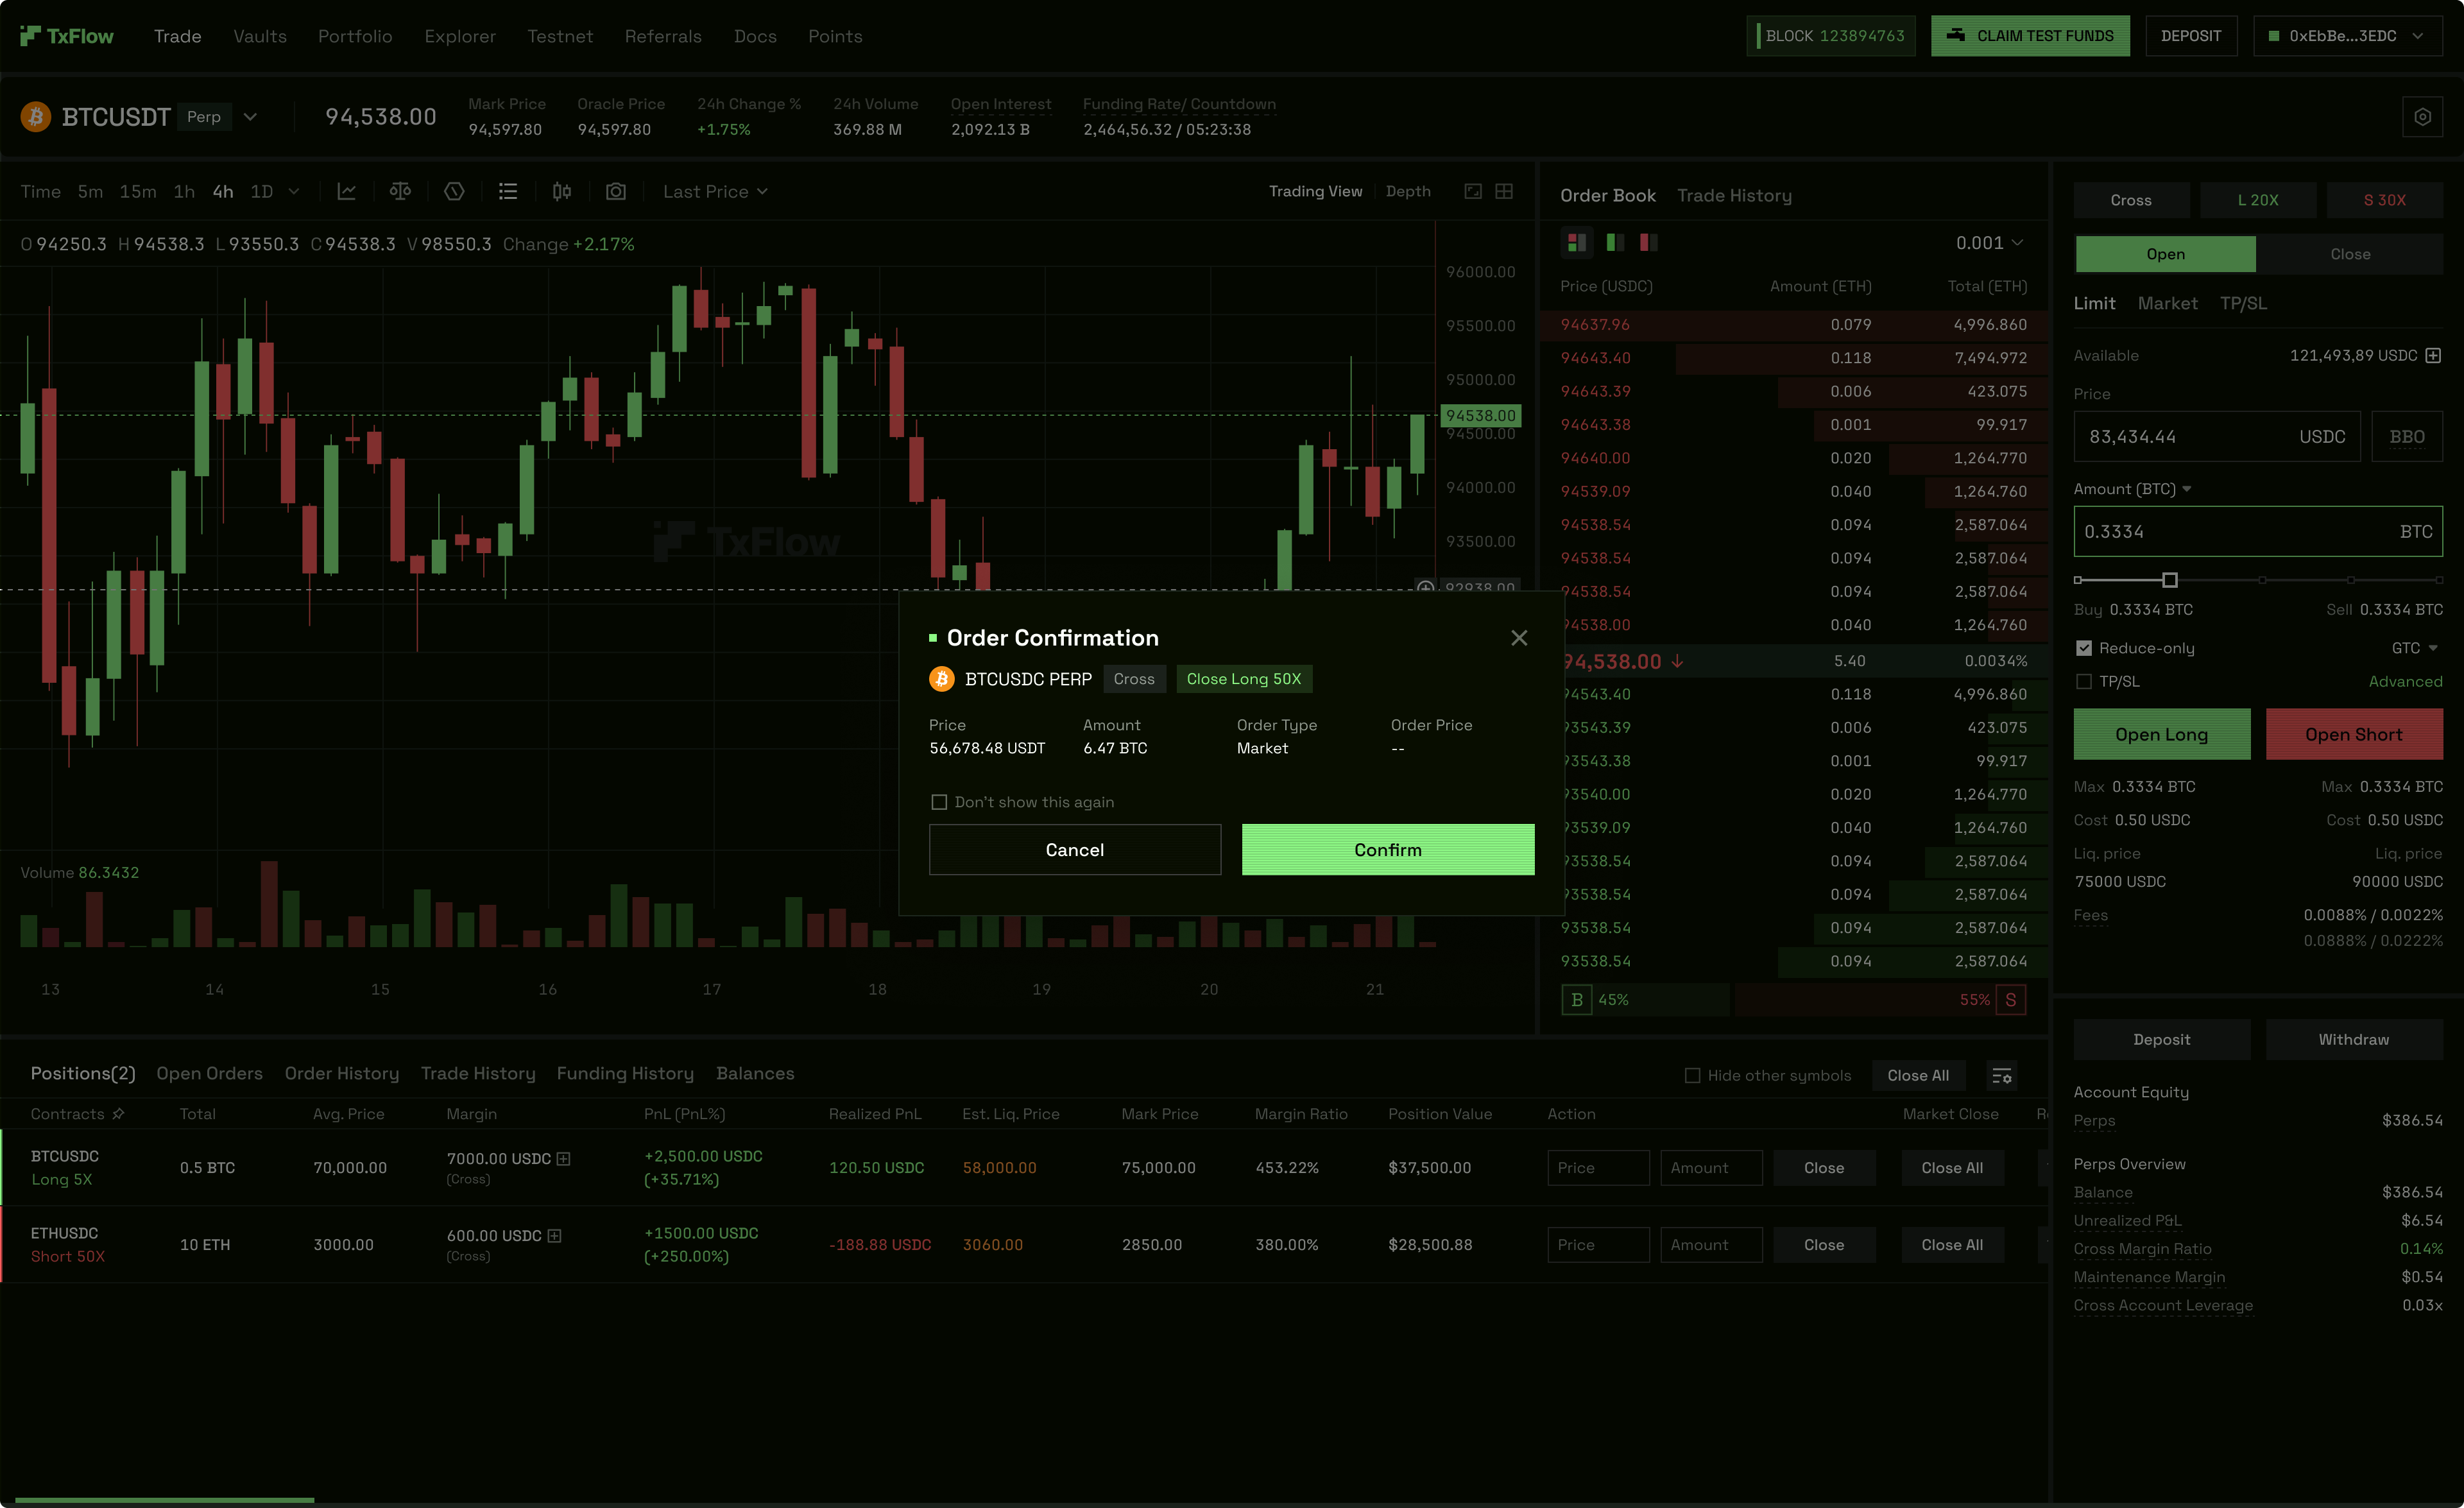Open the Funding History tab

click(625, 1073)
